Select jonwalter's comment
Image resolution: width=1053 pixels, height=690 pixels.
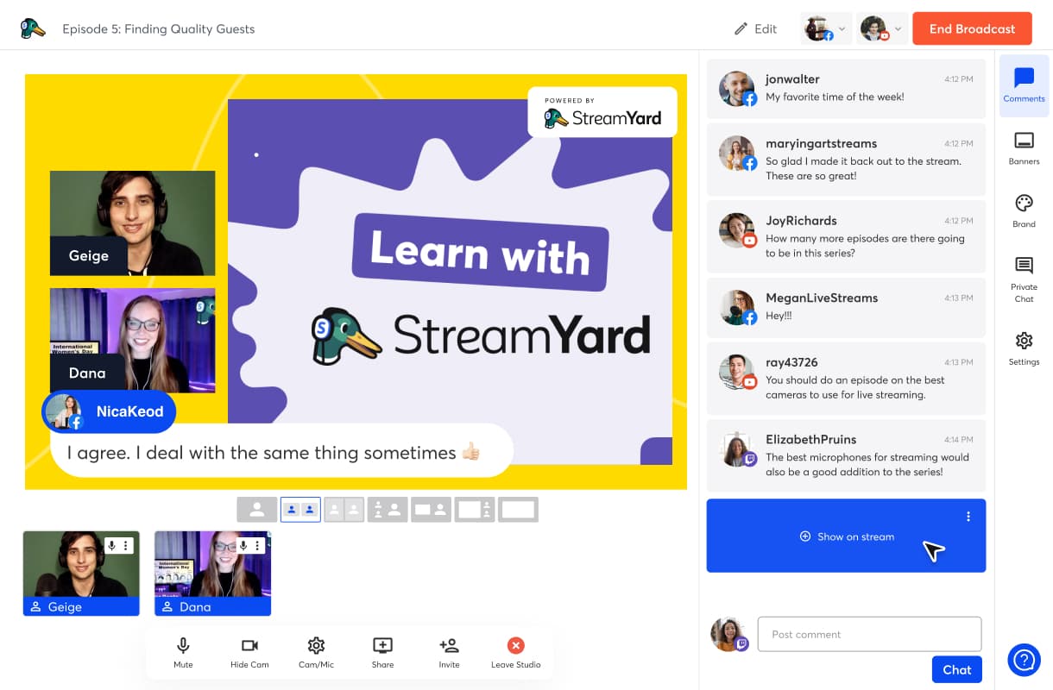[x=846, y=88]
